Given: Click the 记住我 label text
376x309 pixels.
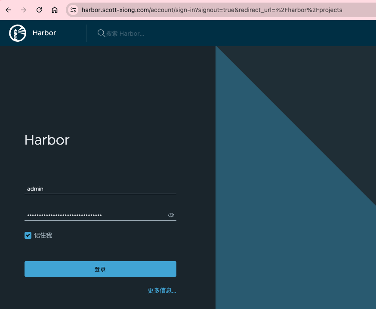Looking at the screenshot, I should pos(43,235).
